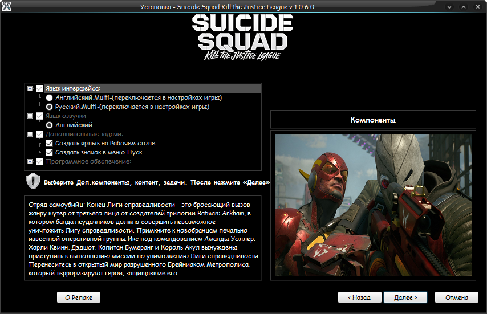Toggle the Дополнительные задачи checkbox
This screenshot has height=314, width=487.
(39, 134)
